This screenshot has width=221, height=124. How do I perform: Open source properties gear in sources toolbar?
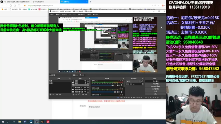click(x=80, y=95)
